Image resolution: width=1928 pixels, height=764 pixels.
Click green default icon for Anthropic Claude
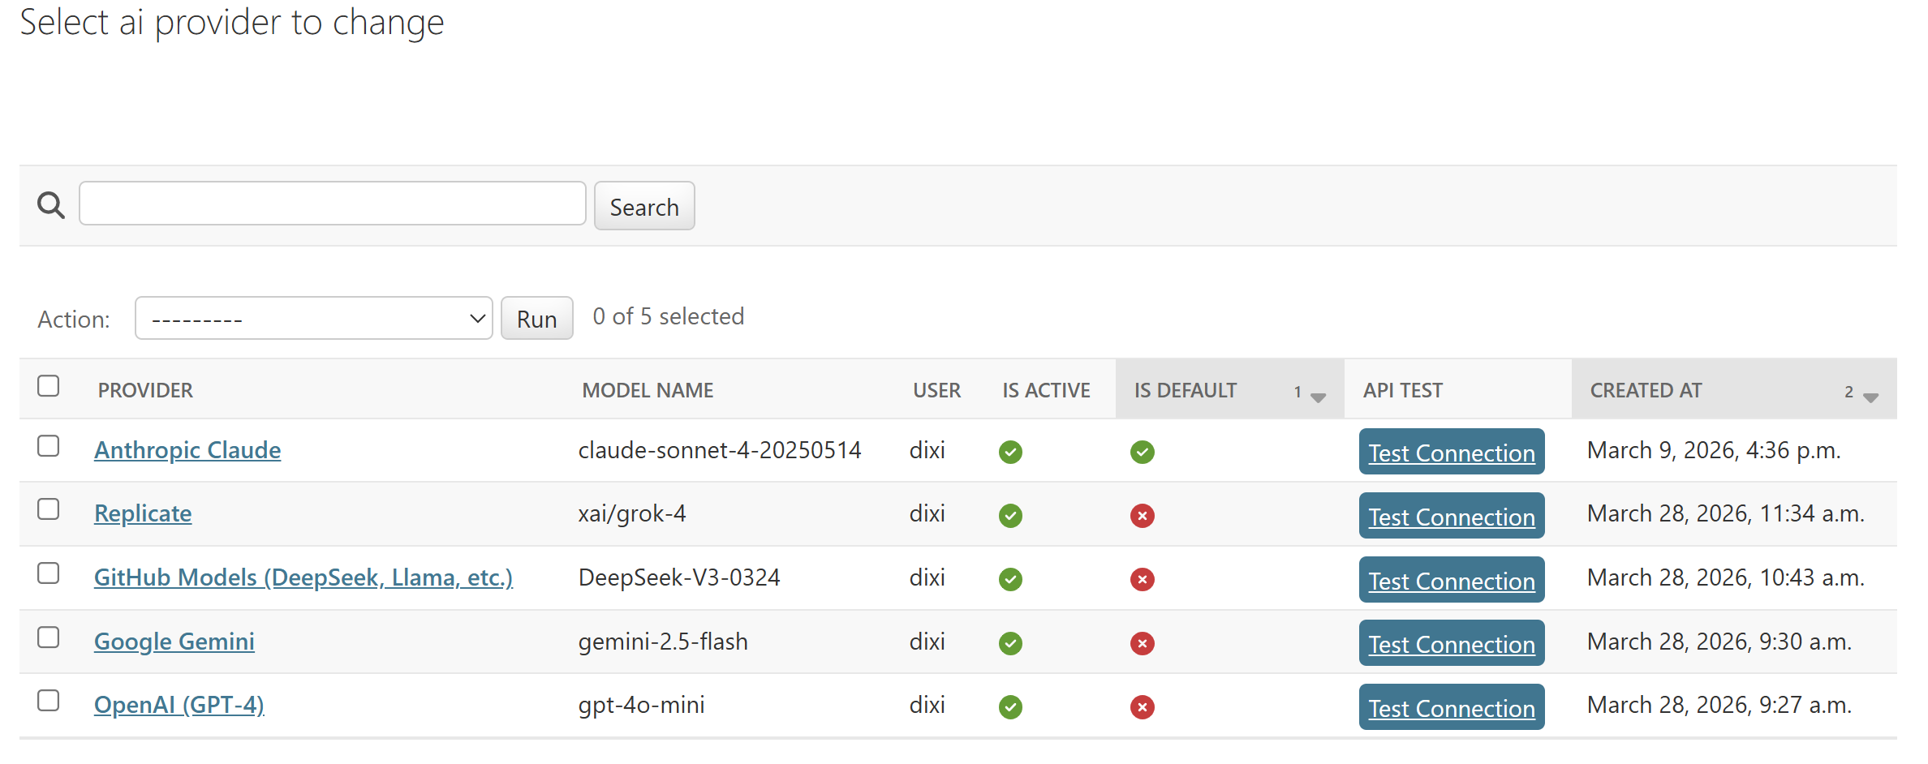click(1142, 452)
